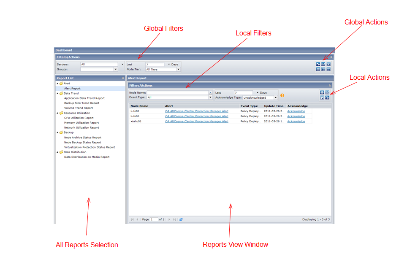Screen dimensions: 407x270
Task: Select CPU Utilization Report in the tree
Action: tap(79, 118)
